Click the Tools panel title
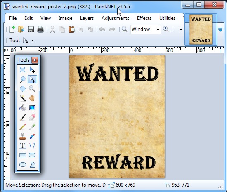This screenshot has height=192, width=227. point(24,60)
